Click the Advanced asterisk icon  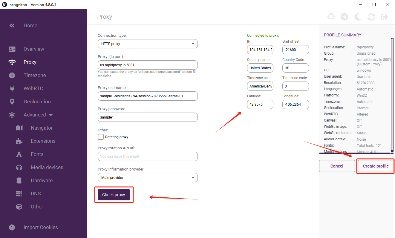coord(12,115)
